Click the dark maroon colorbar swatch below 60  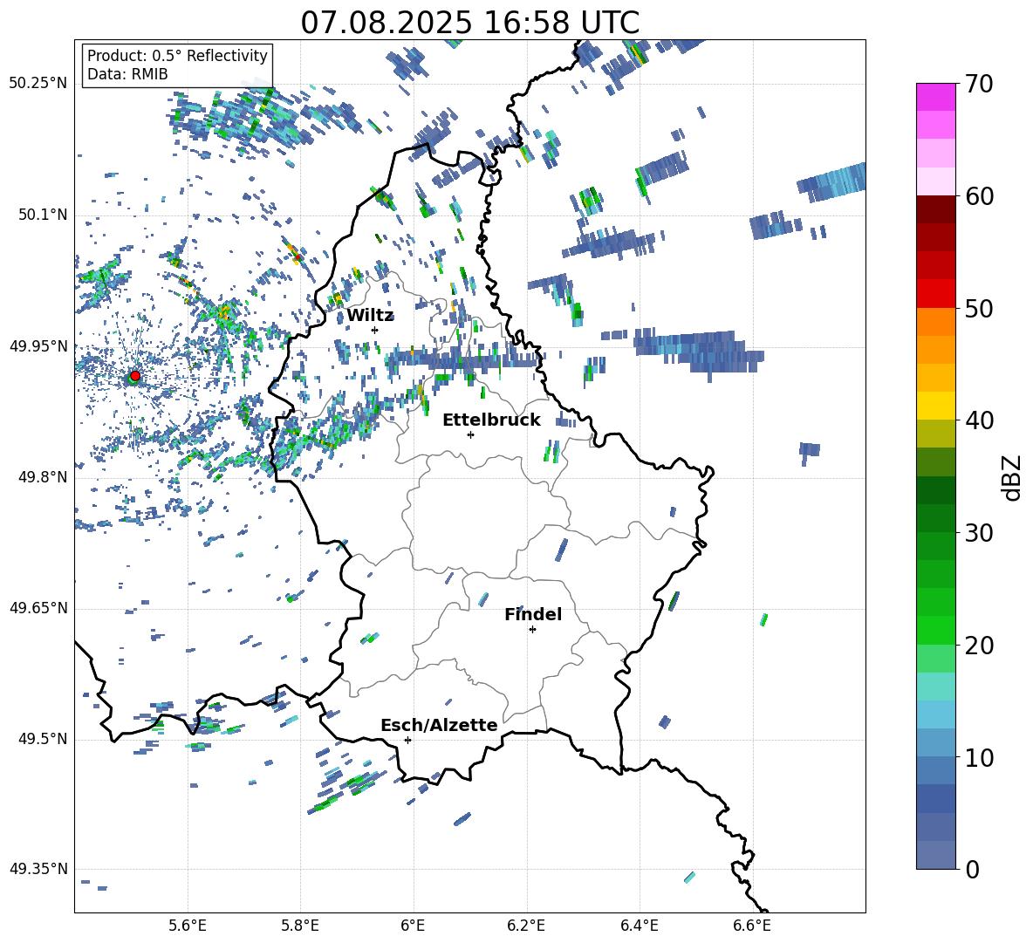point(935,208)
